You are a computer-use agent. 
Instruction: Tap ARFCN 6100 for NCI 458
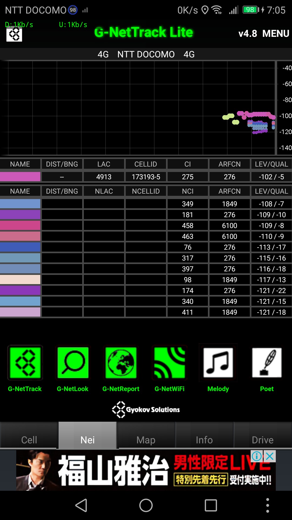click(x=230, y=225)
